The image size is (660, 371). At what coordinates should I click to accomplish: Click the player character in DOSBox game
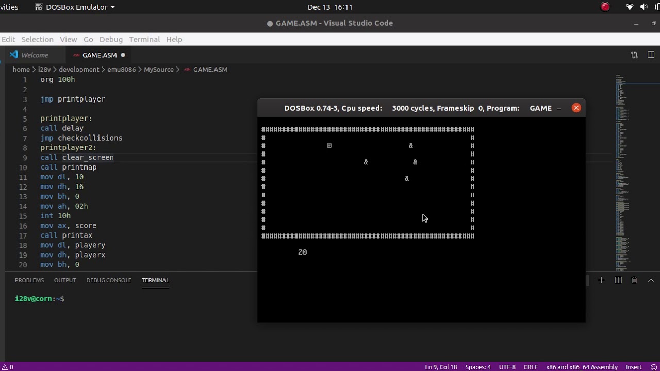click(x=329, y=146)
